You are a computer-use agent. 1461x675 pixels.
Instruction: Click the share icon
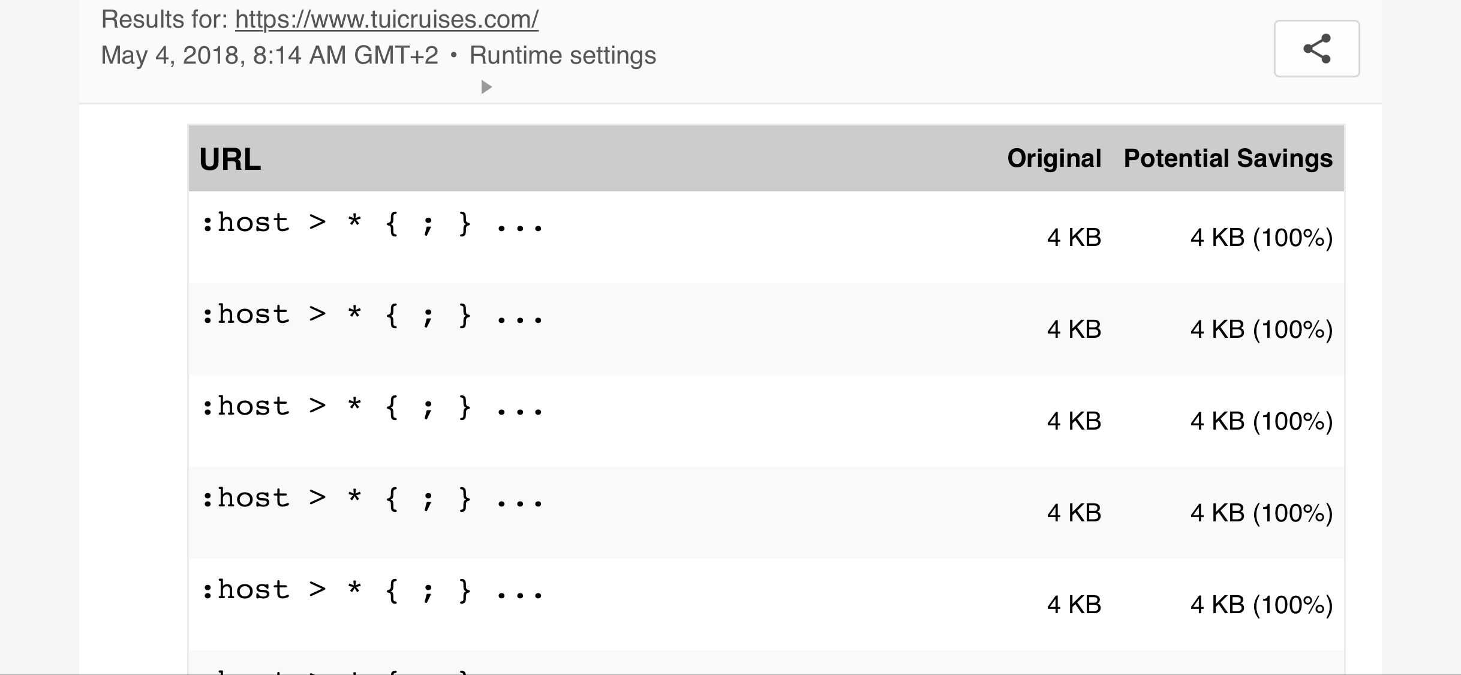coord(1316,49)
